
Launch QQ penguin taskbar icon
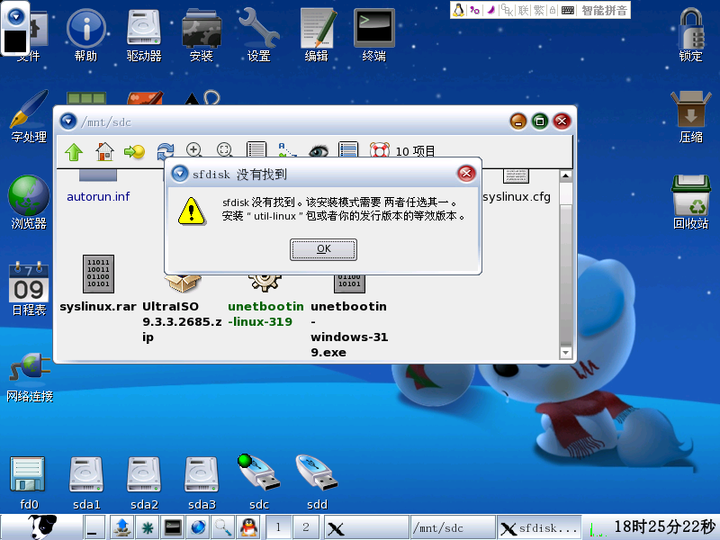point(249,527)
